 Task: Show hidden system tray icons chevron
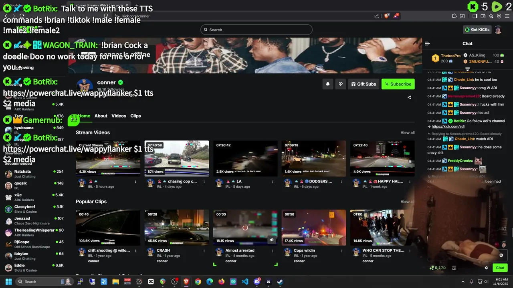463,282
